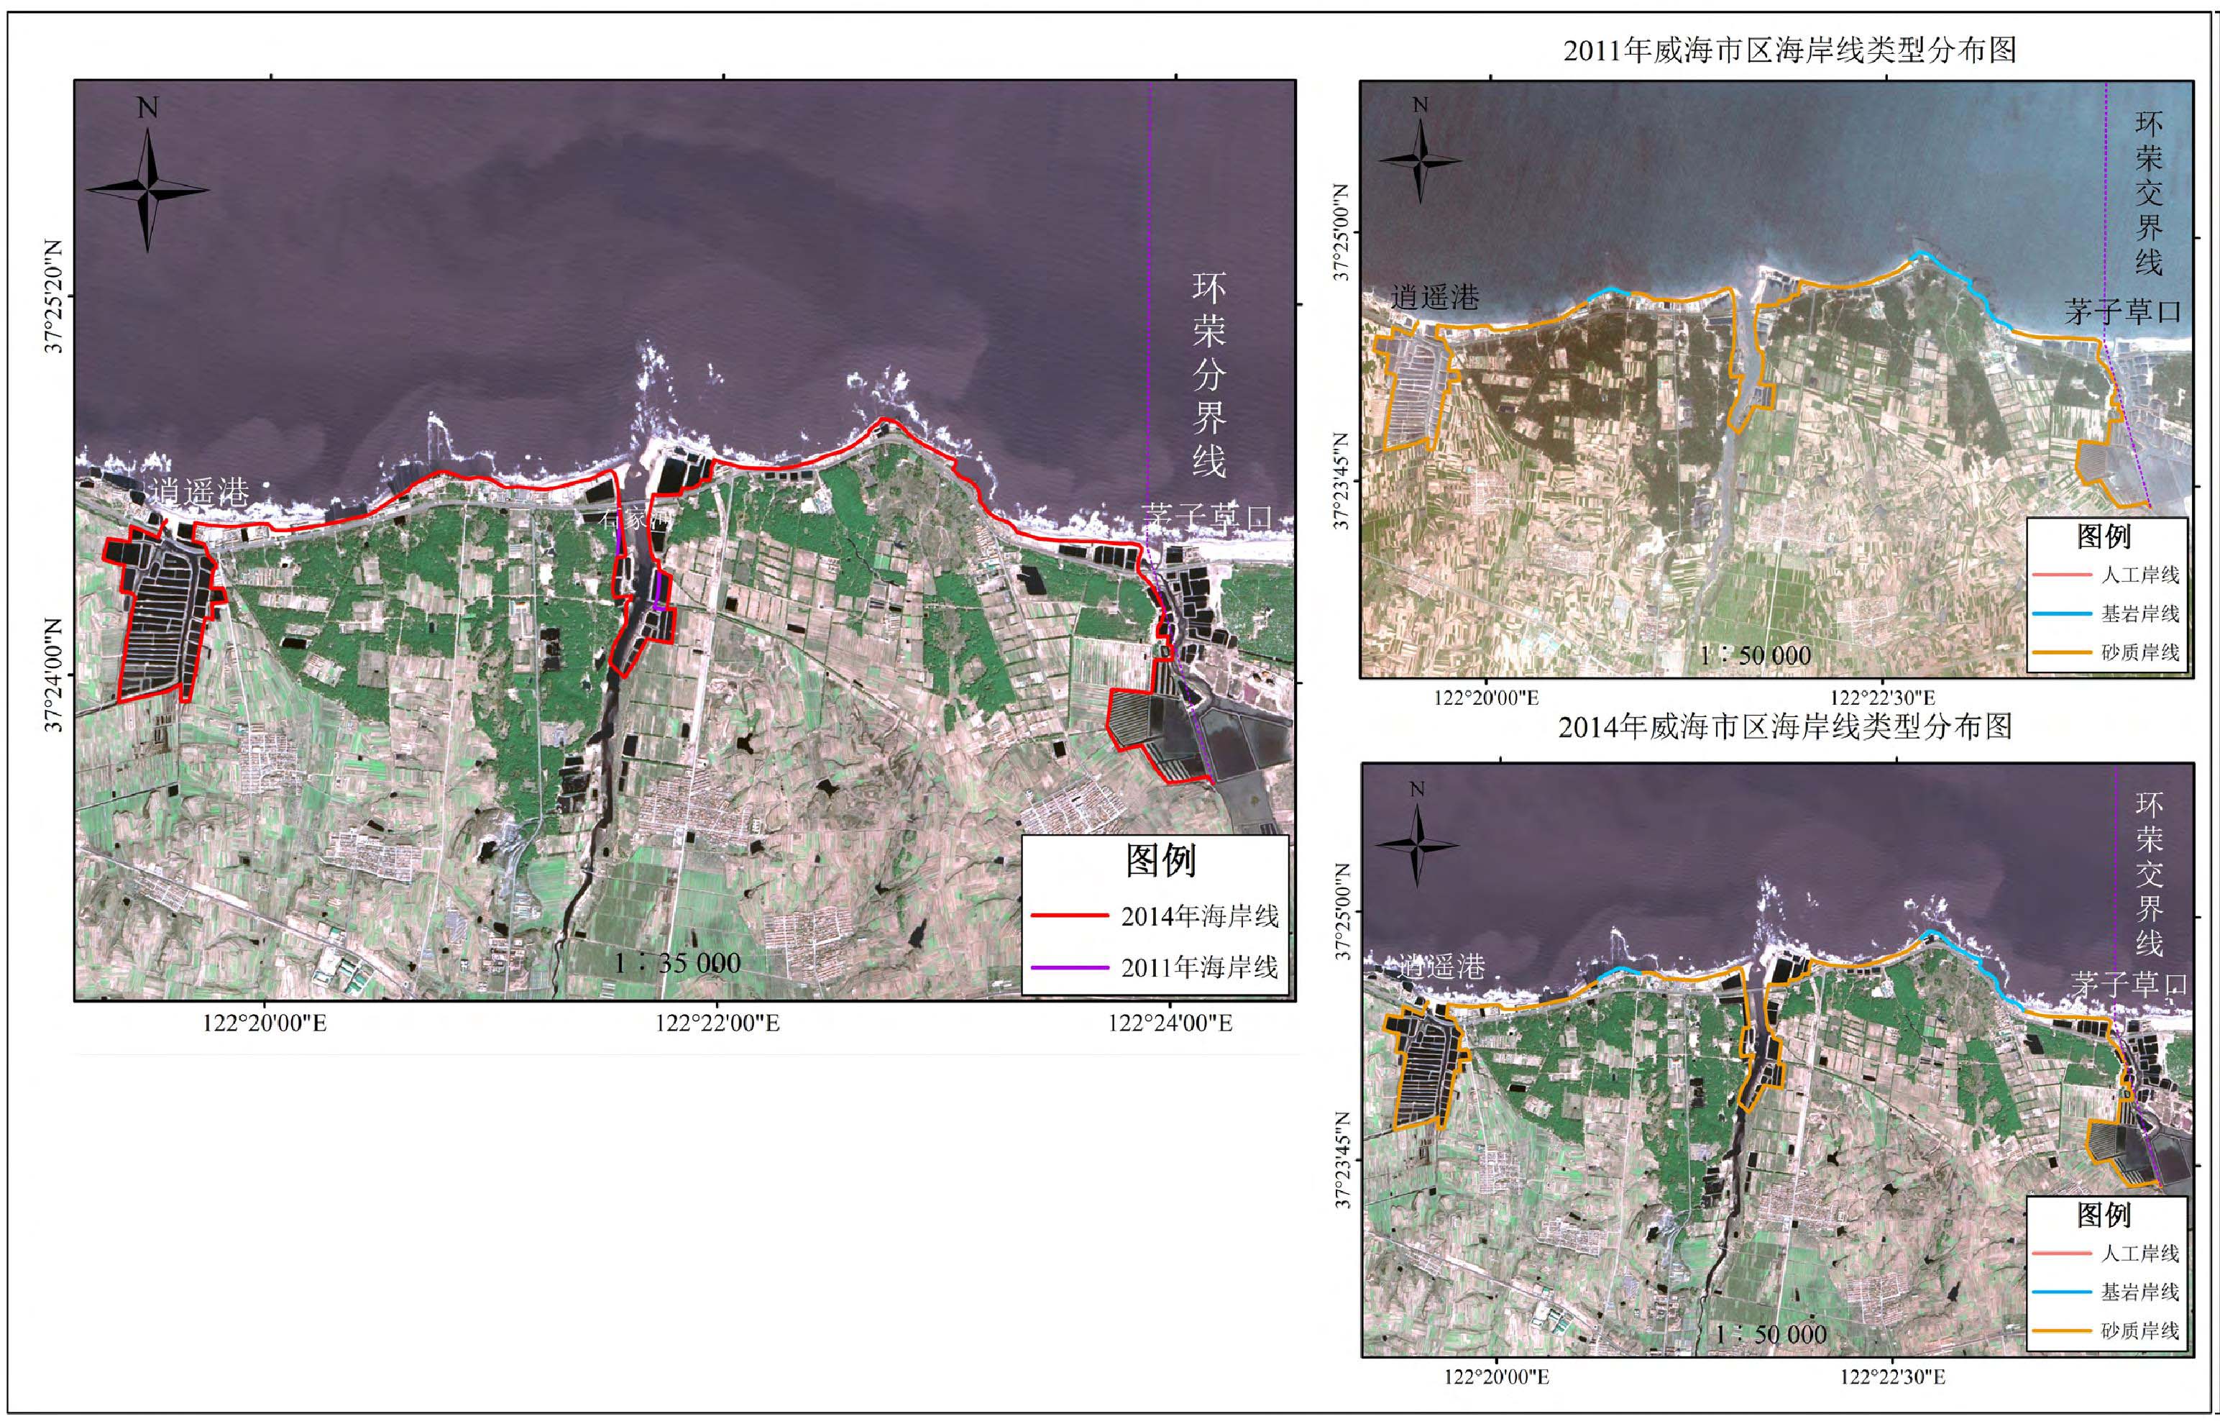Click the 37°23'45"N label beside the 2014 map
This screenshot has width=2220, height=1424.
1342,1161
